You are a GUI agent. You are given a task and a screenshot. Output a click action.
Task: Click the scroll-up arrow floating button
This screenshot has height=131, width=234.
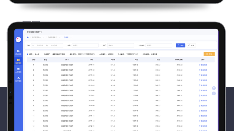click(214, 88)
